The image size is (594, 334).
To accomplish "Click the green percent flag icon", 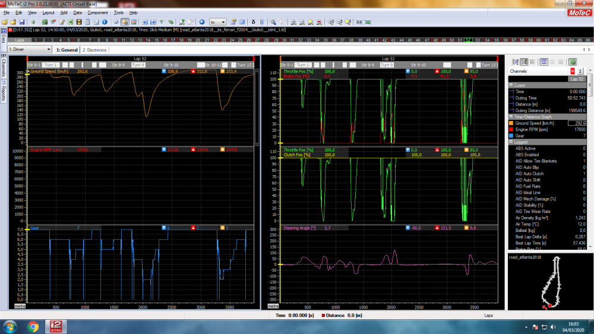I will point(171,22).
